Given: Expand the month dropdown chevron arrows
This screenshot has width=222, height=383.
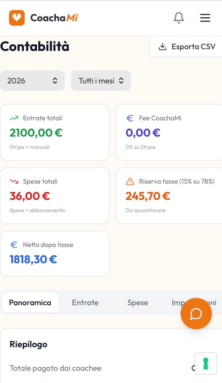Looking at the screenshot, I should [121, 80].
